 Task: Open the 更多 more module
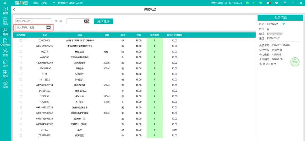(x=5, y=74)
